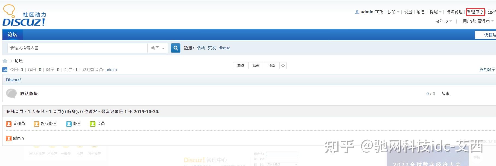Screen dimensions: 496x166
Task: Click the 从未 last post text
Action: (445, 94)
